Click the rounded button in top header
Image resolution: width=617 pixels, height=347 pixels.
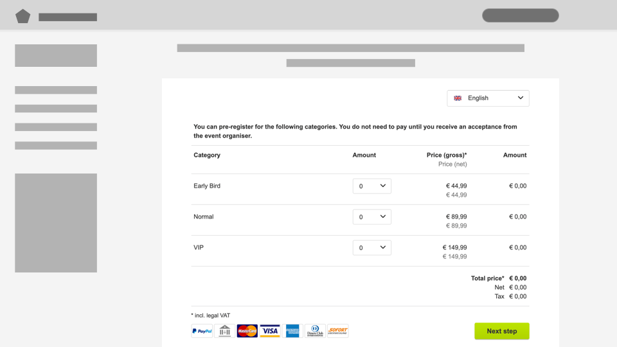click(x=521, y=15)
